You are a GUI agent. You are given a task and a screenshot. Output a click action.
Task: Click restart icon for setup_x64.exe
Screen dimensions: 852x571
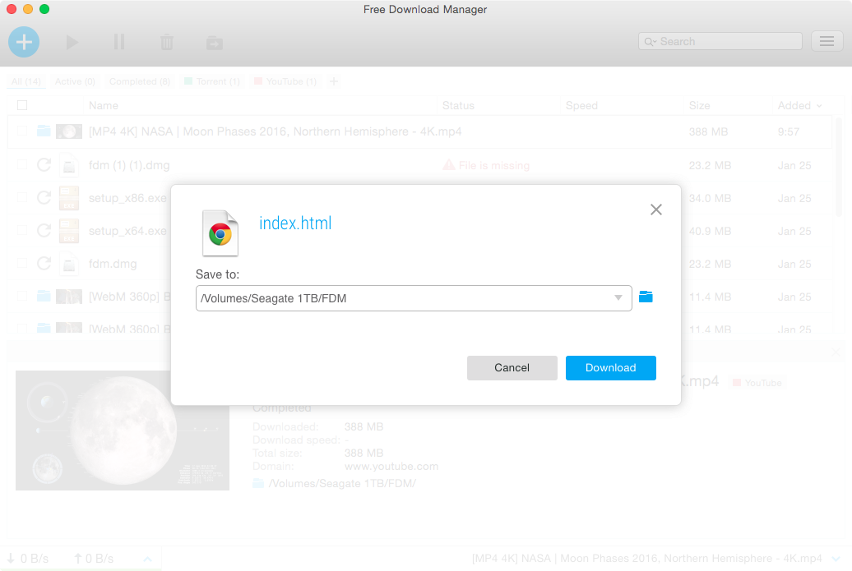44,231
